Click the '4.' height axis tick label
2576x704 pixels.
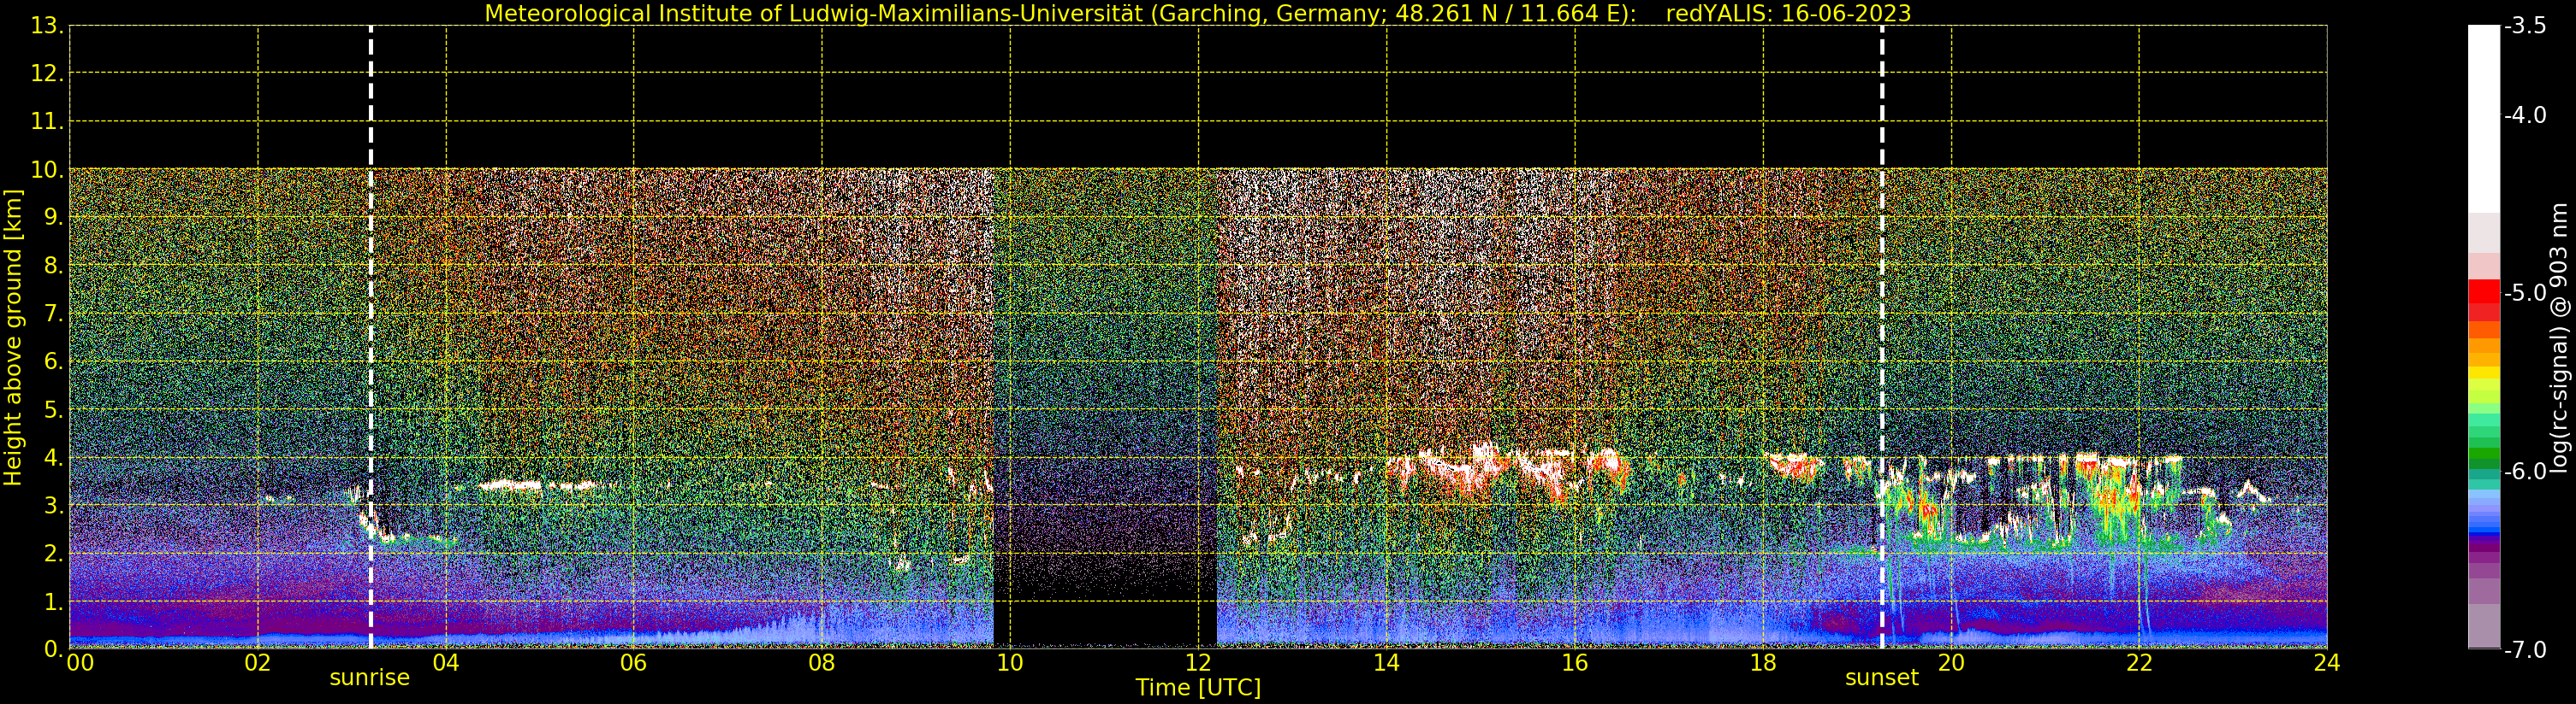point(53,457)
